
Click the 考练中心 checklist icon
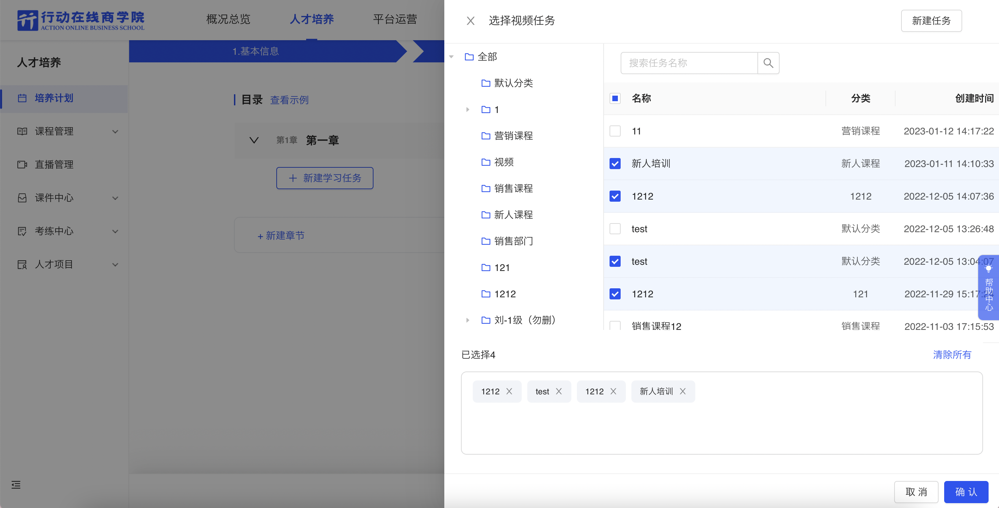coord(23,231)
